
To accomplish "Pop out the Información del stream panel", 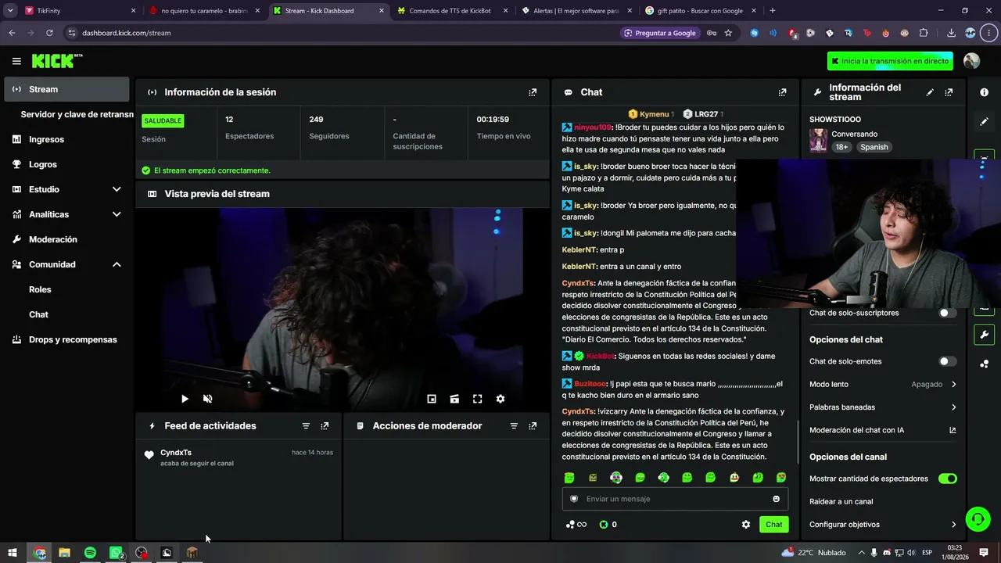I will 949,92.
